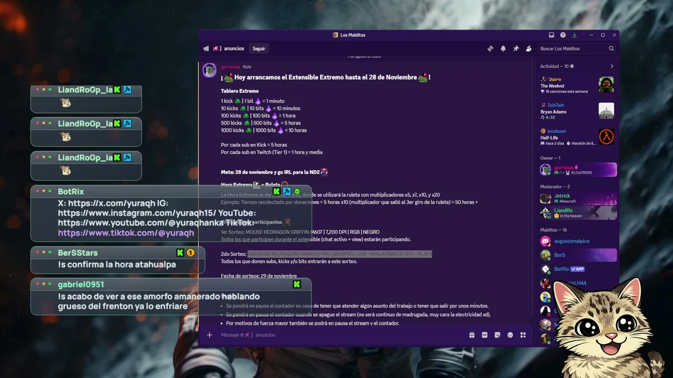
Task: Select the Tablero Extremo heading text
Action: point(240,91)
